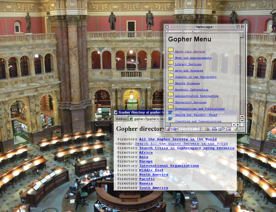
Task: Click the page icon in the Address field
Action: pyautogui.click(x=131, y=119)
